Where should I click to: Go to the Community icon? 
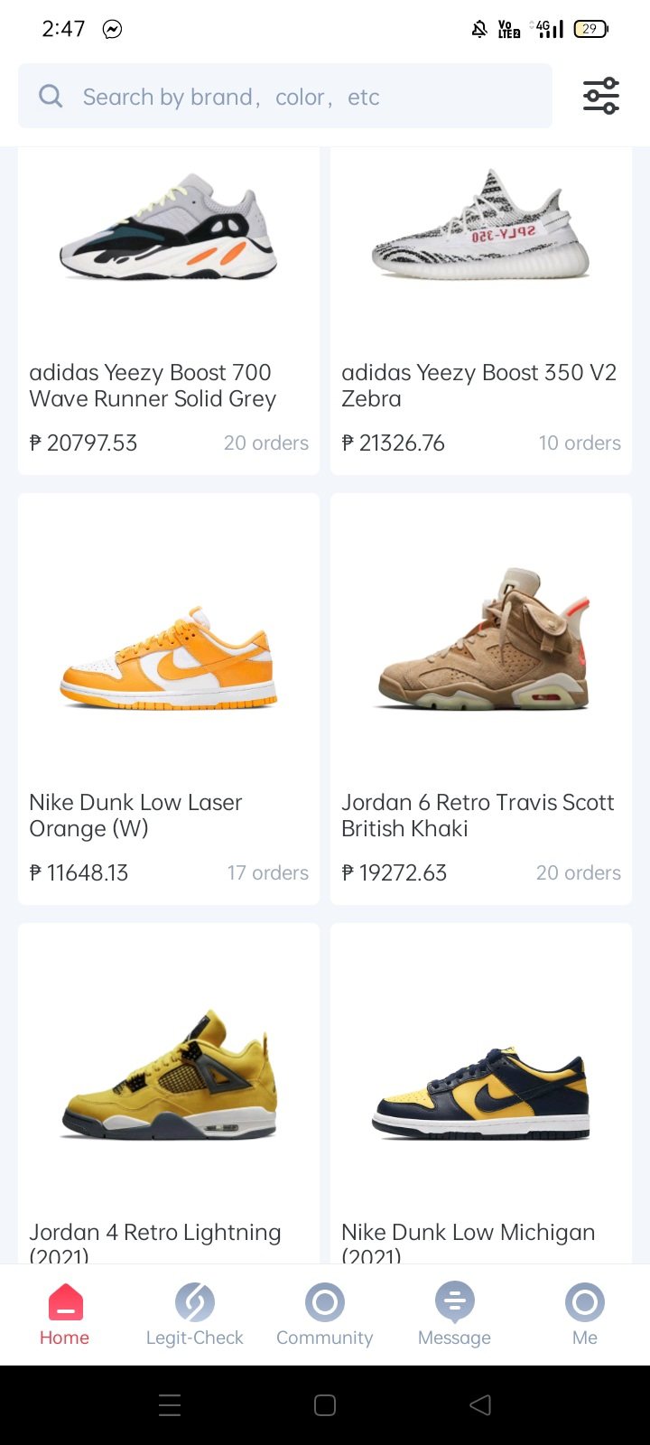coord(324,1301)
